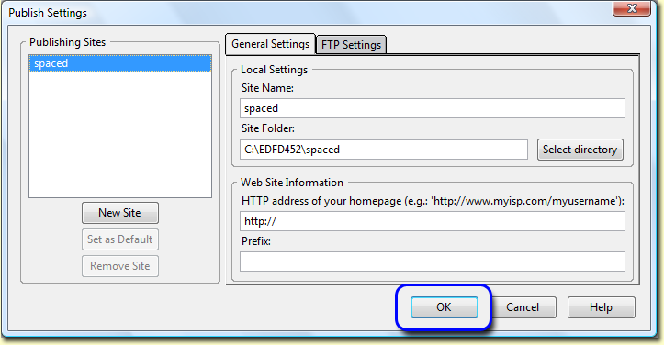Select the 'spaced' site in Publishing Sites
664x345 pixels.
[119, 63]
